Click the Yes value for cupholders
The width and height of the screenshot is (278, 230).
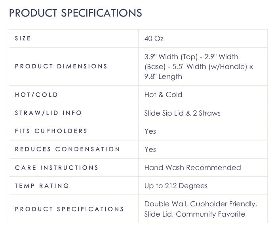pyautogui.click(x=150, y=131)
